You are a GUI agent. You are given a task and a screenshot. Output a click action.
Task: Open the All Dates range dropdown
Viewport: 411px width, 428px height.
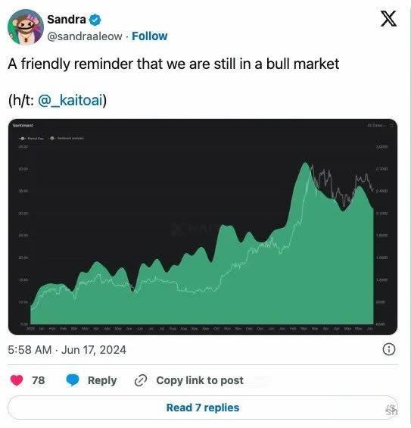(x=377, y=126)
